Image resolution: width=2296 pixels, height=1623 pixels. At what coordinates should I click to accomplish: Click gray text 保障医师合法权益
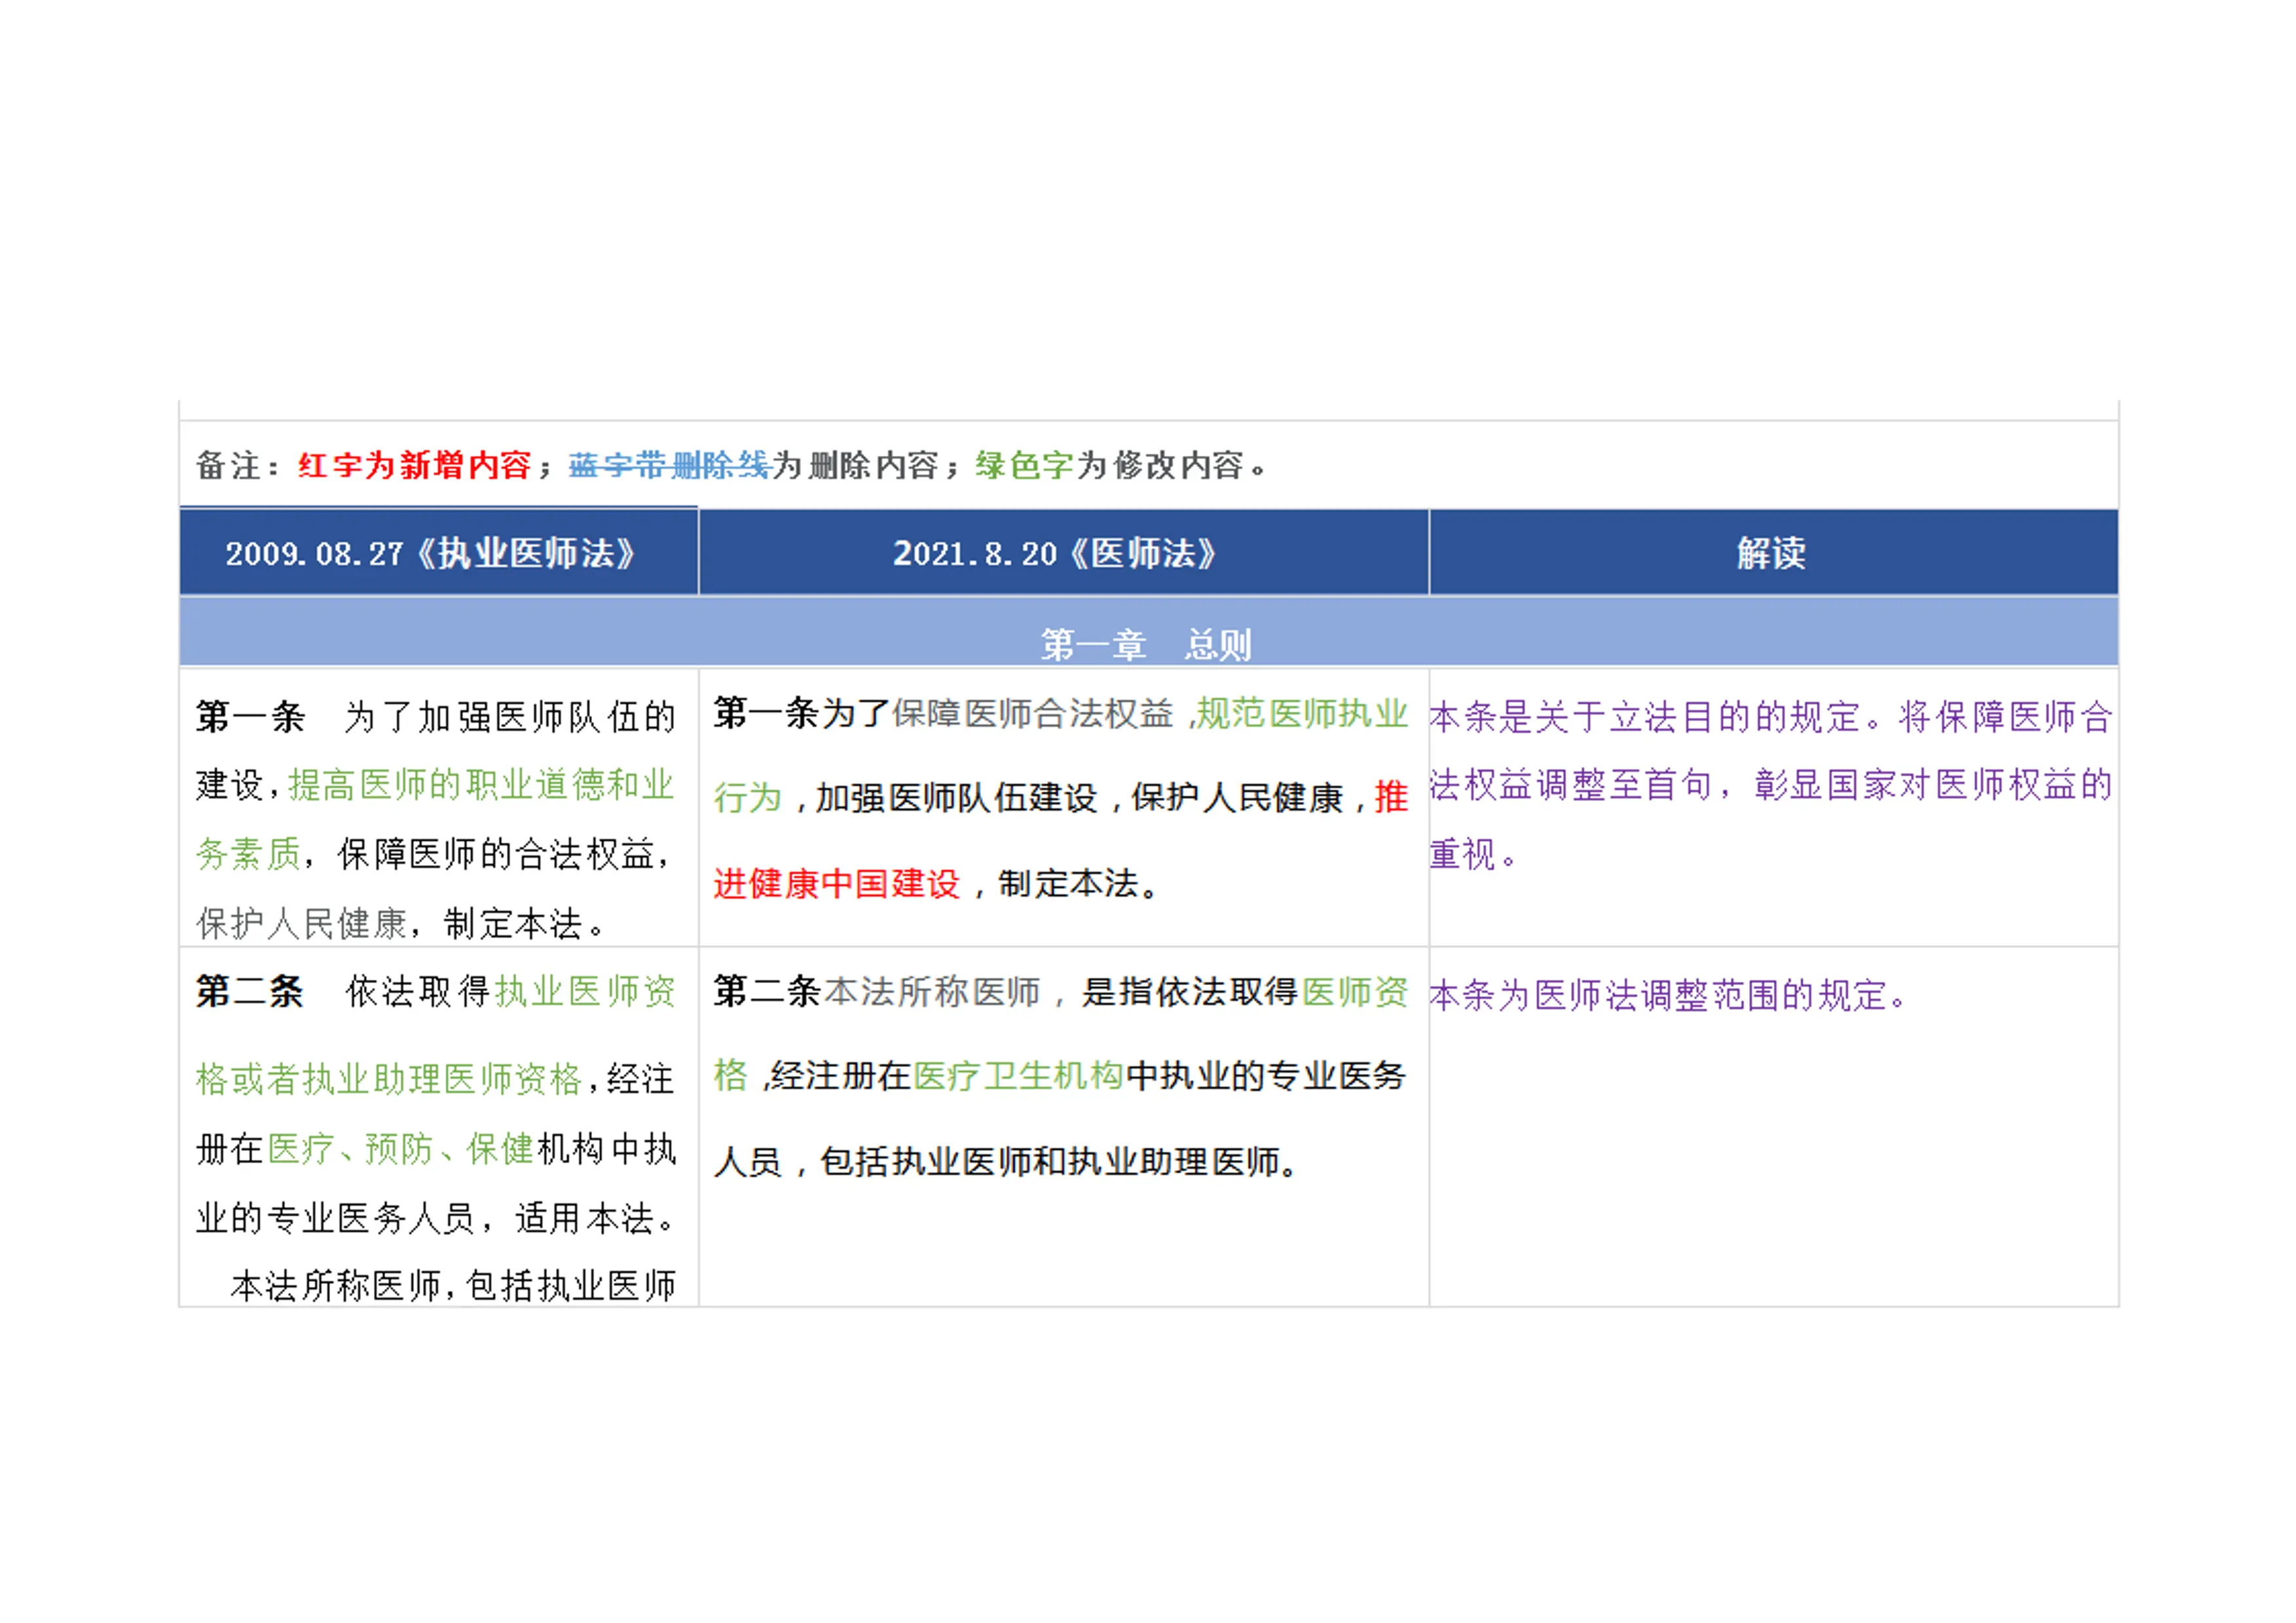point(1032,713)
